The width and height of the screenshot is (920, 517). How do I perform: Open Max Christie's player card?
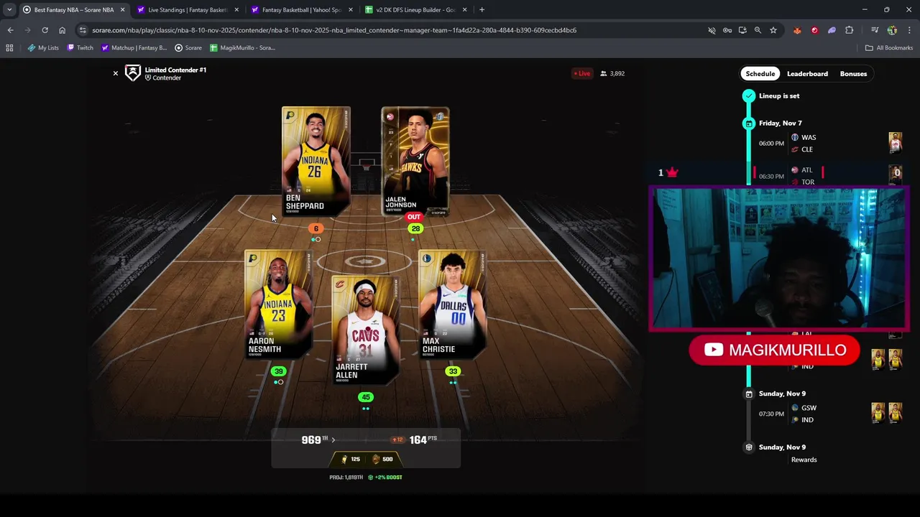[x=452, y=304]
